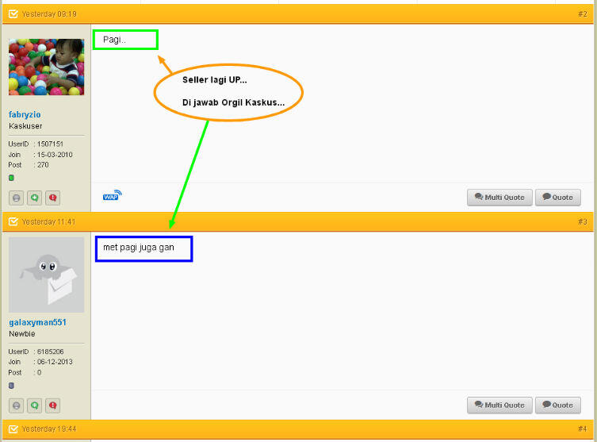Click the grey status icon under galaxyman551's profile
This screenshot has height=442, width=597.
click(x=16, y=405)
